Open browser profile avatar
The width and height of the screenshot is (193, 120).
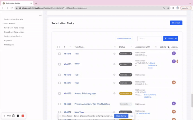(x=178, y=8)
